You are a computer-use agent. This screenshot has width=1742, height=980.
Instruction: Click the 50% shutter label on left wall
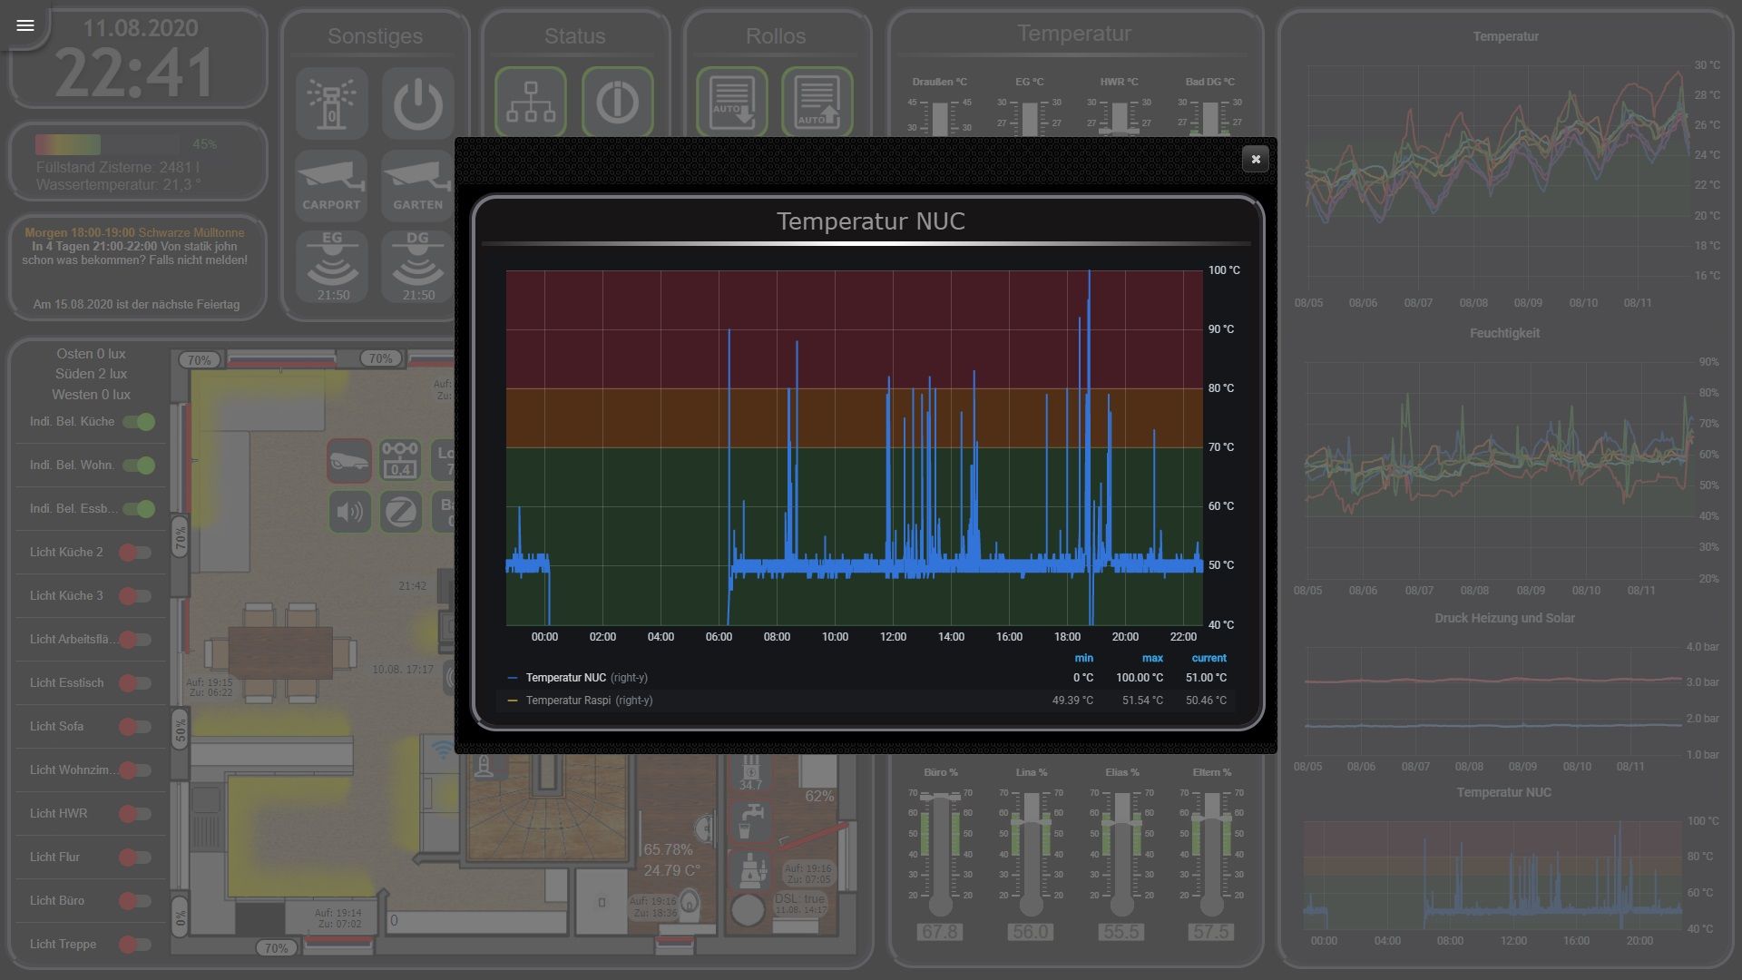(181, 729)
